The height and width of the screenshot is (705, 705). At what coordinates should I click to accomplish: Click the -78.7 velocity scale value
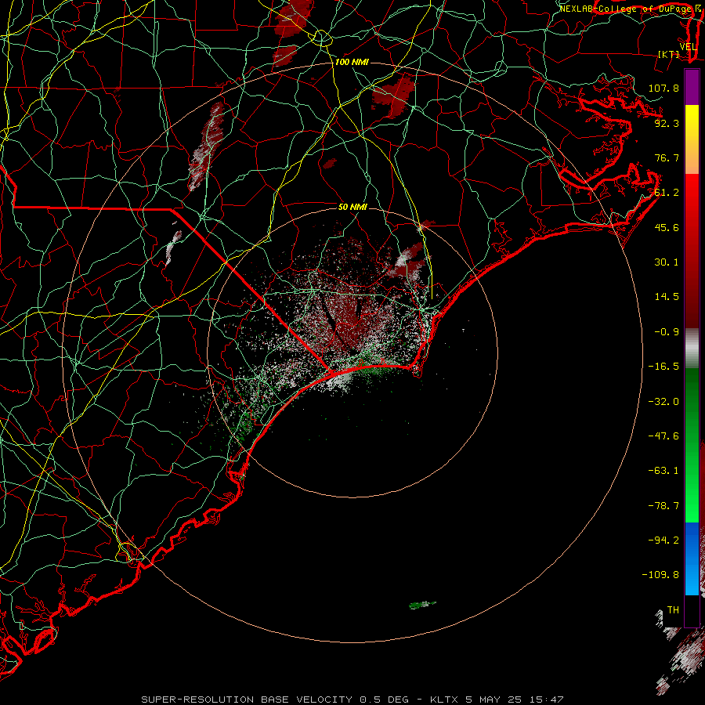(x=663, y=506)
